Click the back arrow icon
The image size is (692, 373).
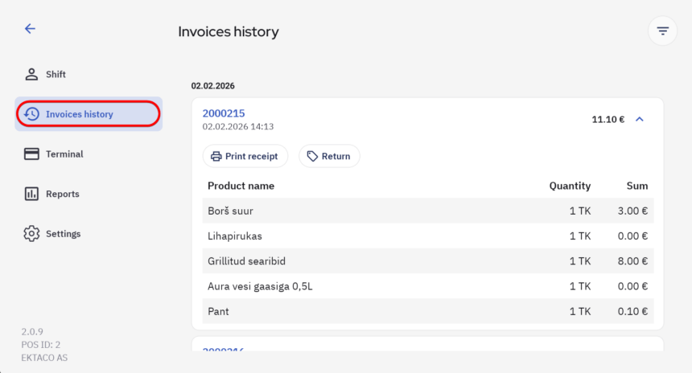pyautogui.click(x=30, y=29)
